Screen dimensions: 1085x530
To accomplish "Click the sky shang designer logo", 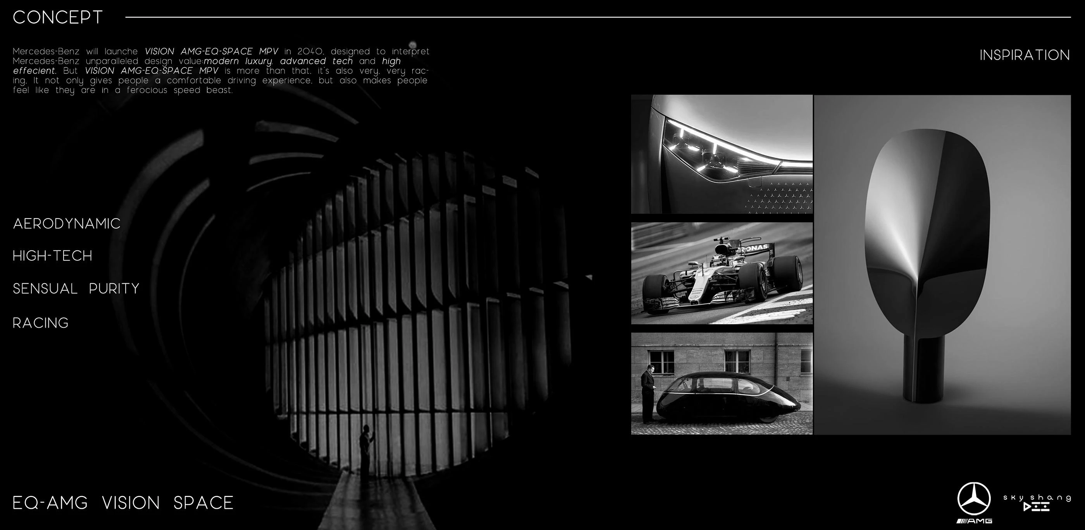I will pos(1037,502).
